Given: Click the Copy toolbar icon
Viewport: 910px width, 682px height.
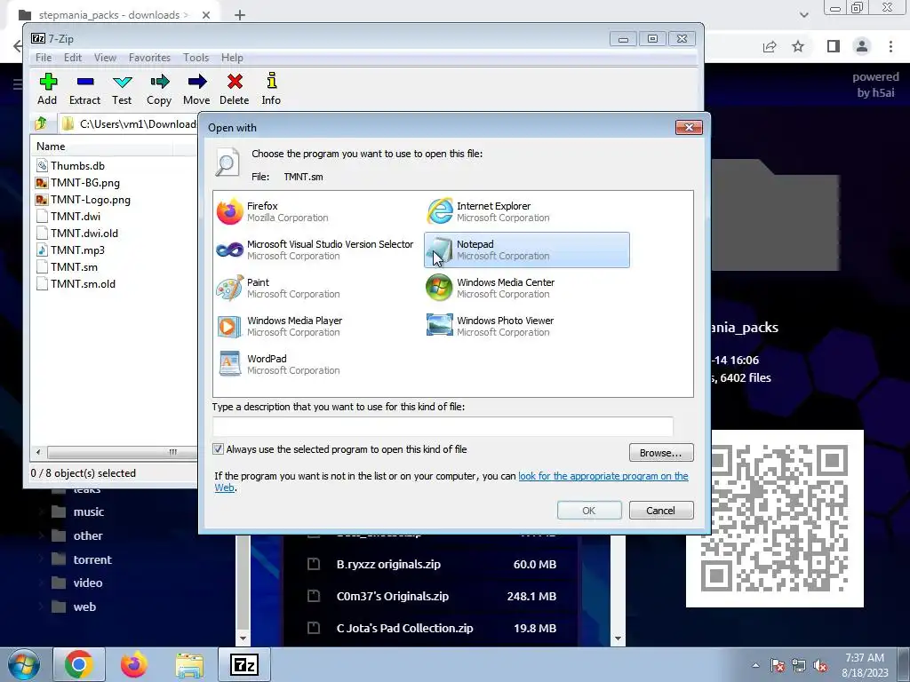Looking at the screenshot, I should click(159, 89).
